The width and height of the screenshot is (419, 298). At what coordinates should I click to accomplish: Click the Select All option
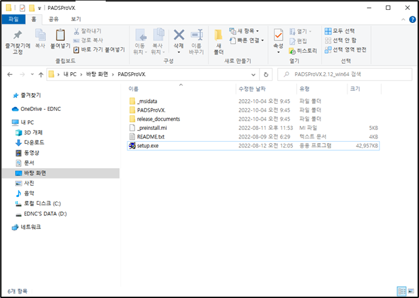coord(340,32)
